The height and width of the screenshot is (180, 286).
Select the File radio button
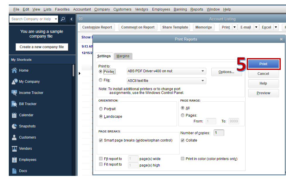[101, 80]
